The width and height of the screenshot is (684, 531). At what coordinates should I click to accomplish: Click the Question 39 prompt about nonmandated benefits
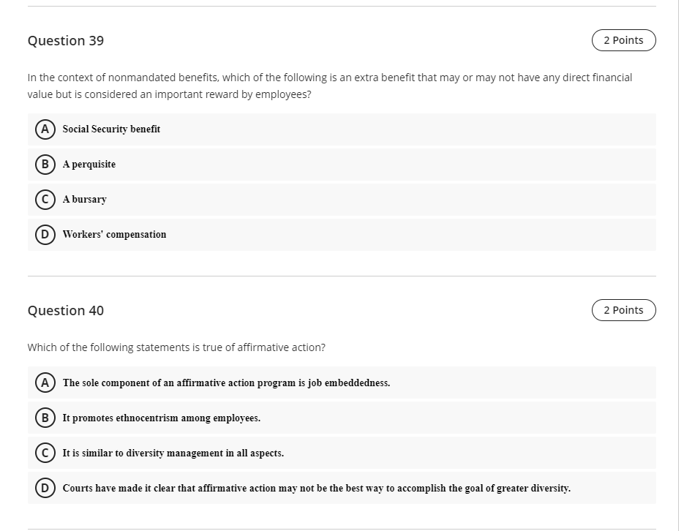(x=329, y=86)
